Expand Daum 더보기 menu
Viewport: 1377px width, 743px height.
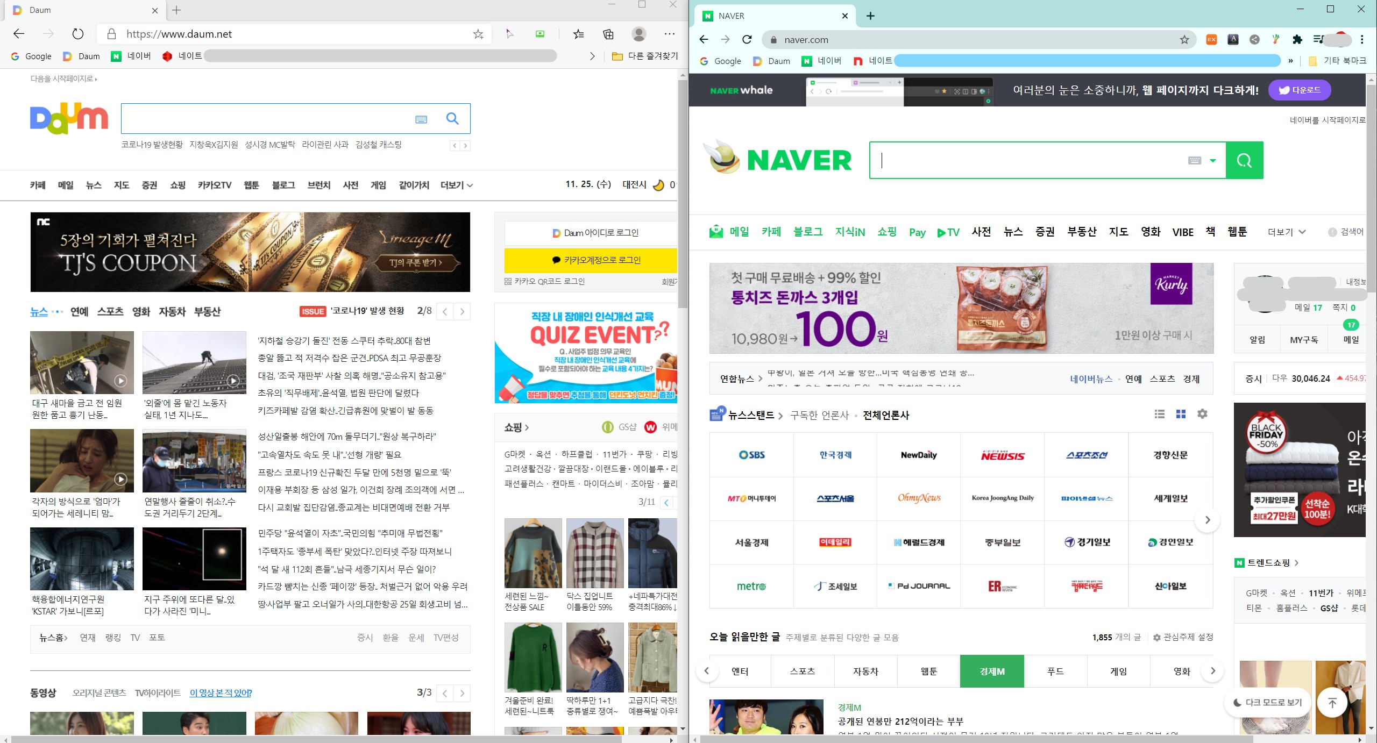tap(456, 185)
